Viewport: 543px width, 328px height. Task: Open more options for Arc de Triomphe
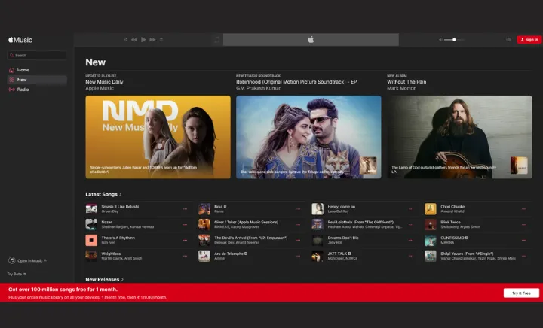point(298,256)
